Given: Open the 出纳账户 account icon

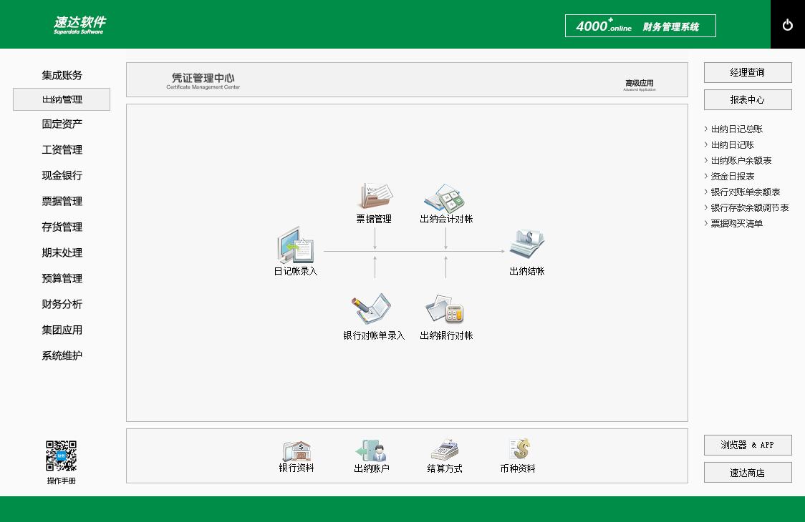Looking at the screenshot, I should point(371,451).
